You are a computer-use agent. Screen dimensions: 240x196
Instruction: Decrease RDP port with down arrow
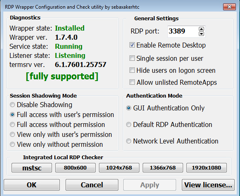click(x=201, y=34)
